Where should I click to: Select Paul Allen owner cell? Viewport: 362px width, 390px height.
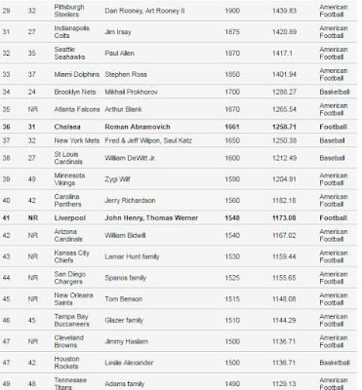(119, 53)
